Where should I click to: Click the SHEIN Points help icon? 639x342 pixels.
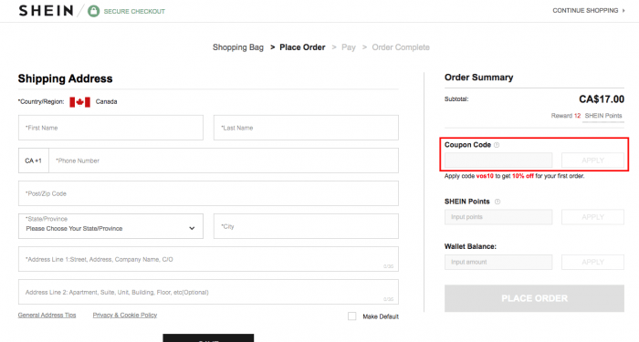(498, 202)
